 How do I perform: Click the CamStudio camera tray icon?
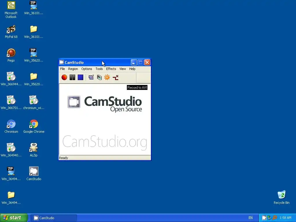click(264, 218)
